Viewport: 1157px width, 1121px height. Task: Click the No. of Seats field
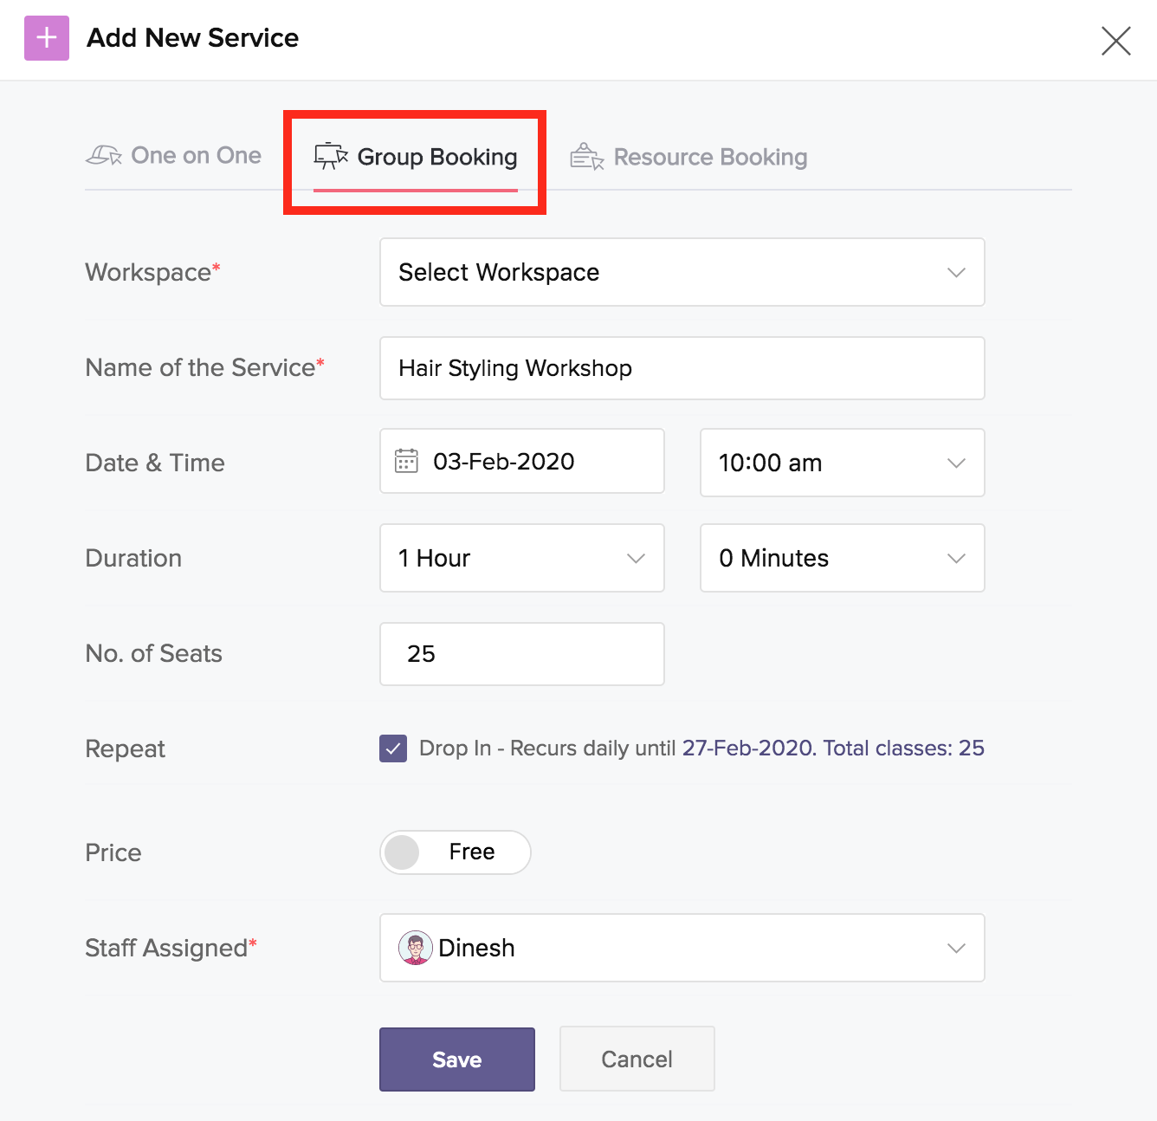pos(522,654)
